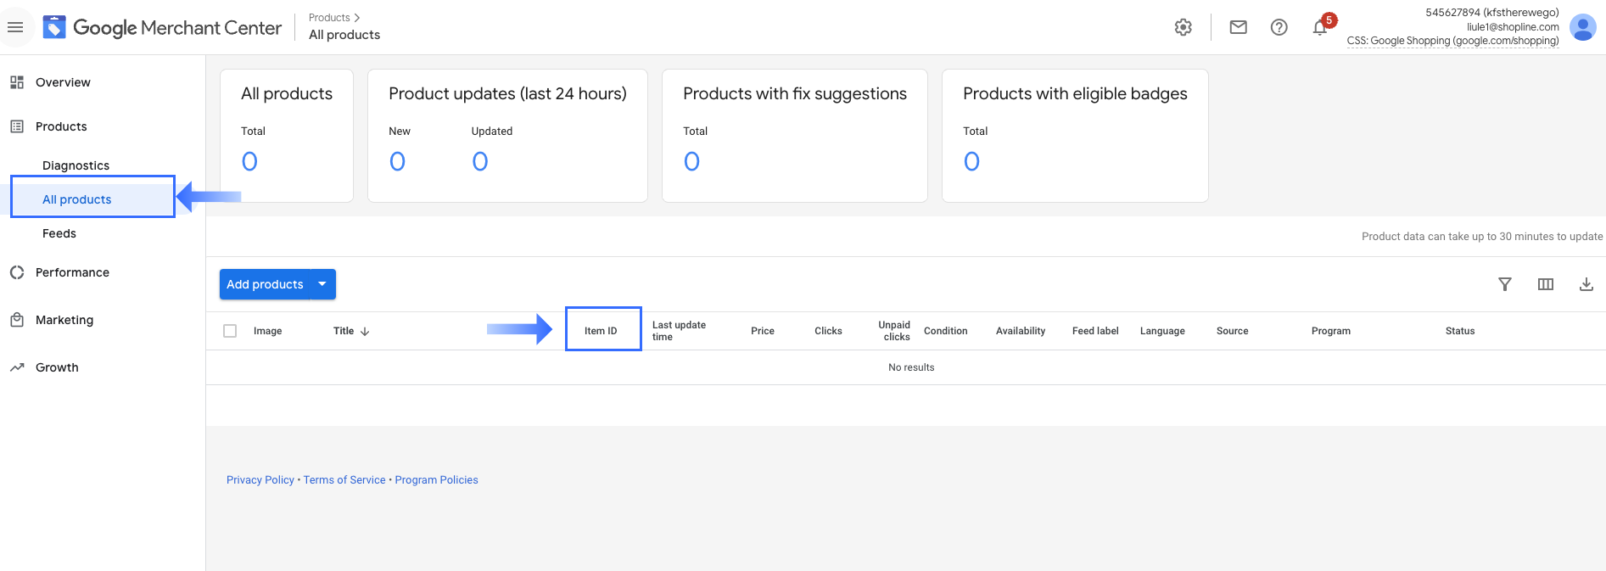
Task: Open the Diagnostics sidebar item
Action: tap(76, 165)
